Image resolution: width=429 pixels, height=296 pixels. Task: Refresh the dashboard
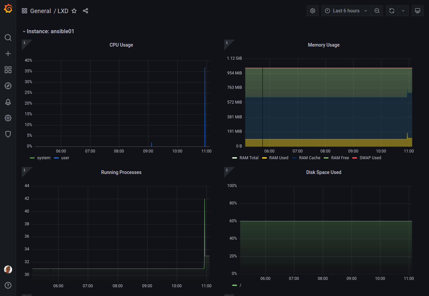[392, 11]
